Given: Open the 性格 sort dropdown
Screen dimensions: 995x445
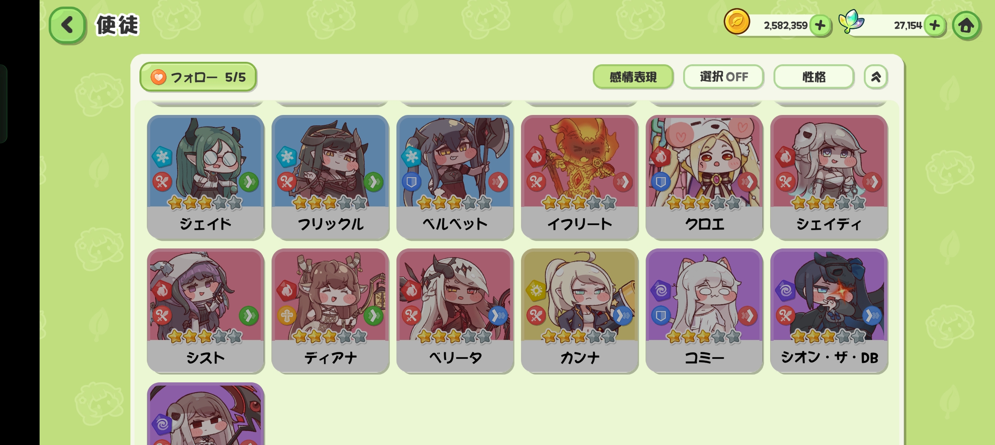Looking at the screenshot, I should pos(813,77).
